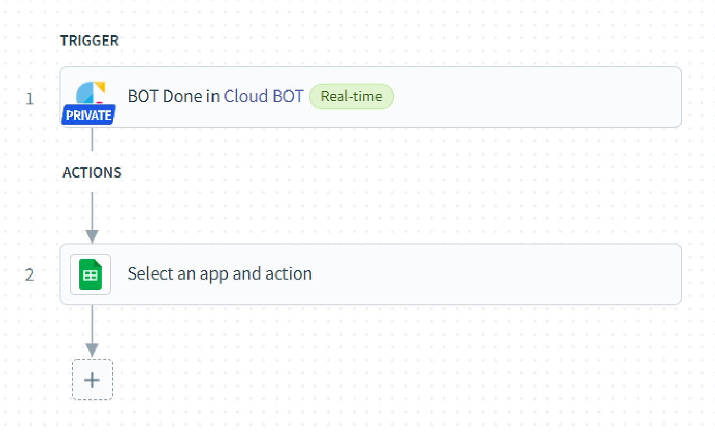Click step number 2
715x436 pixels.
pyautogui.click(x=30, y=275)
